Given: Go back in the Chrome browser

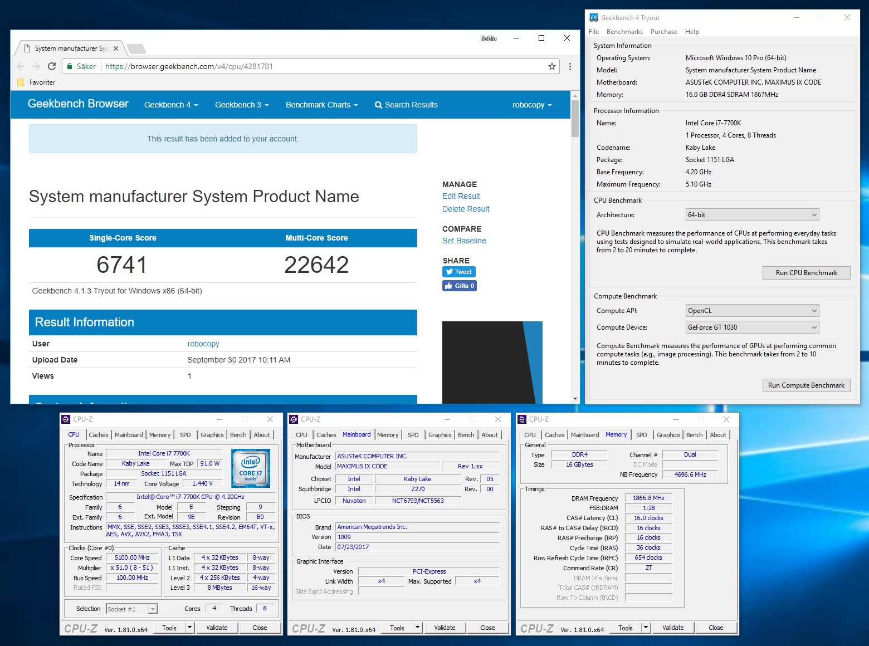Looking at the screenshot, I should [x=21, y=66].
